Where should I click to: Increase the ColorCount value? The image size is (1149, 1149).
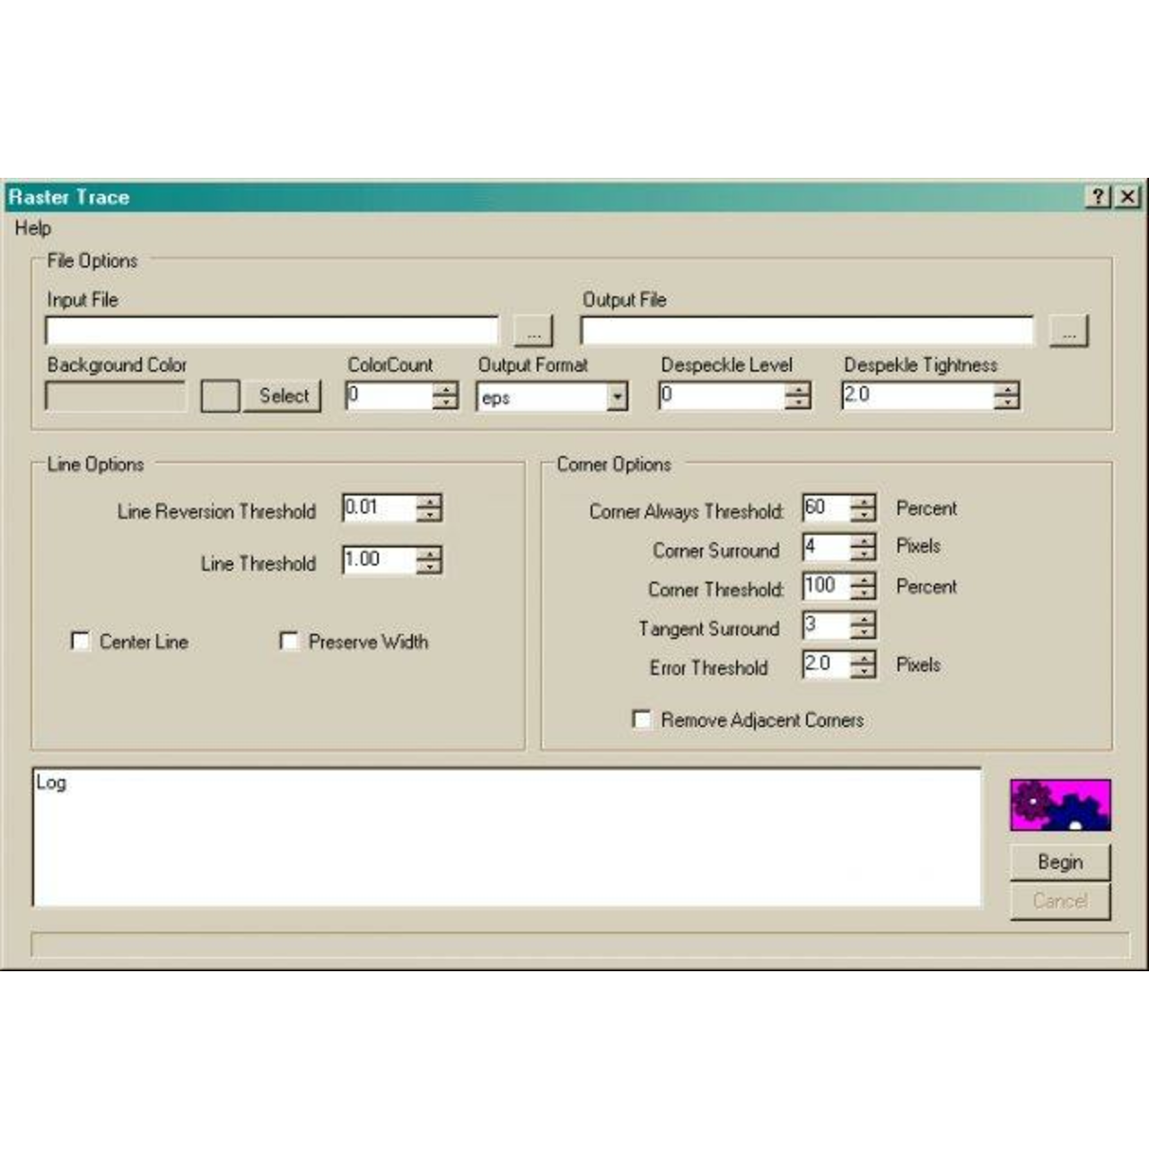(445, 389)
